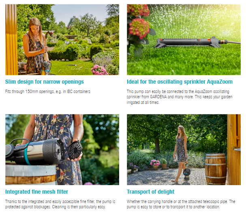Click the red hydrangea blooms beside sprinkler
Screen dimensions: 246x216
click(139, 21)
